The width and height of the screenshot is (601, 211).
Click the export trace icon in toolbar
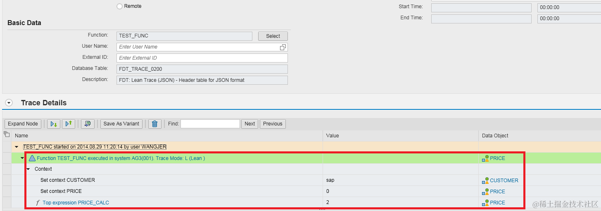click(88, 124)
